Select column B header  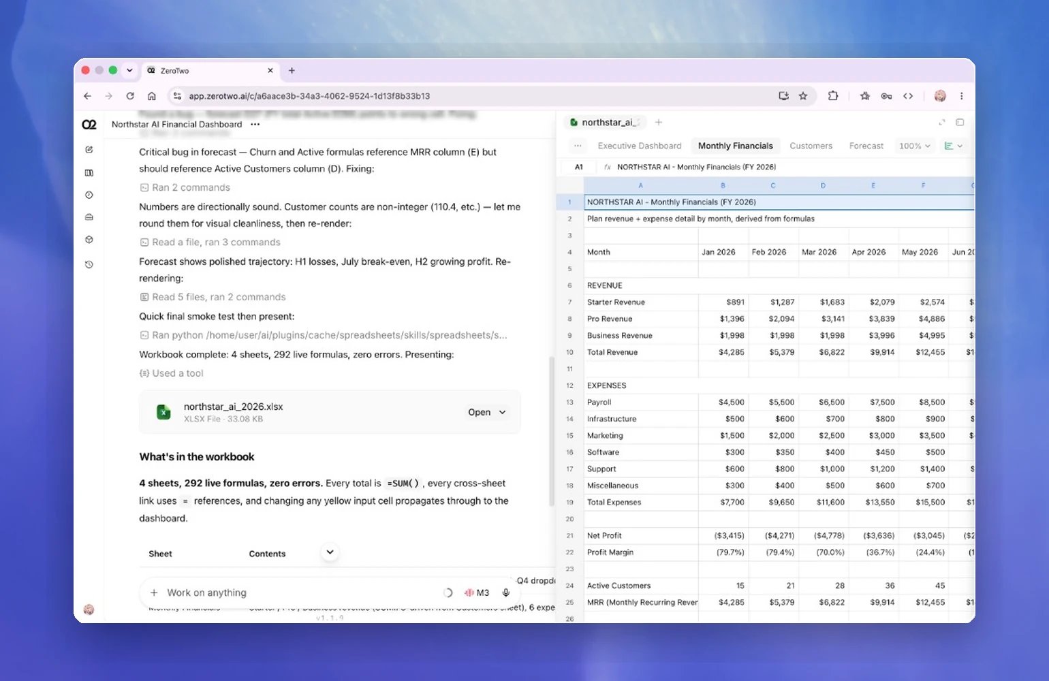[x=723, y=185]
